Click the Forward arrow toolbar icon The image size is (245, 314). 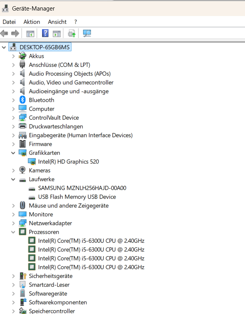[15, 33]
